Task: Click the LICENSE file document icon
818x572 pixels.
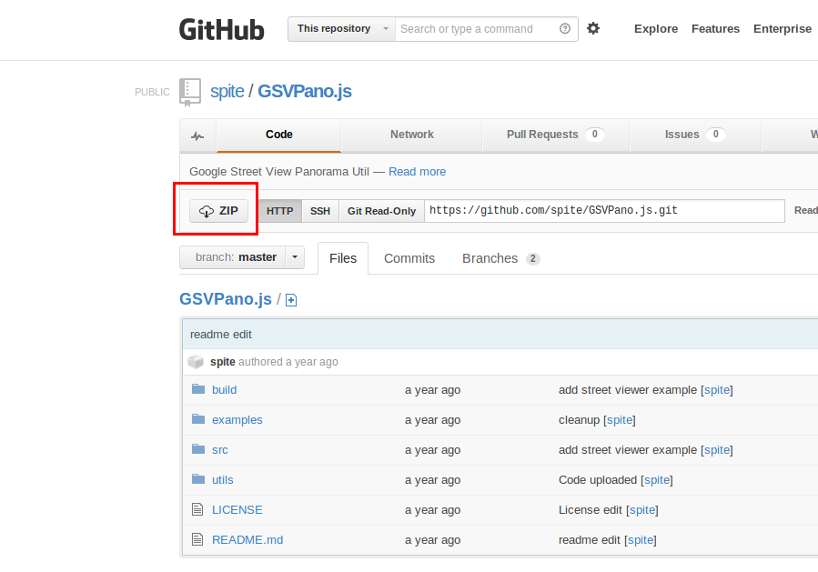Action: (197, 509)
